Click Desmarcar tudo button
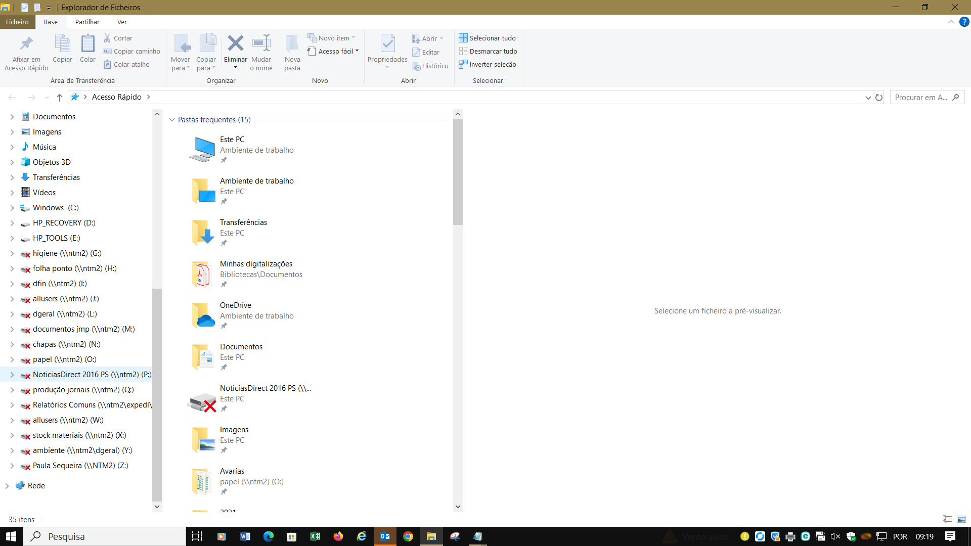 [488, 51]
